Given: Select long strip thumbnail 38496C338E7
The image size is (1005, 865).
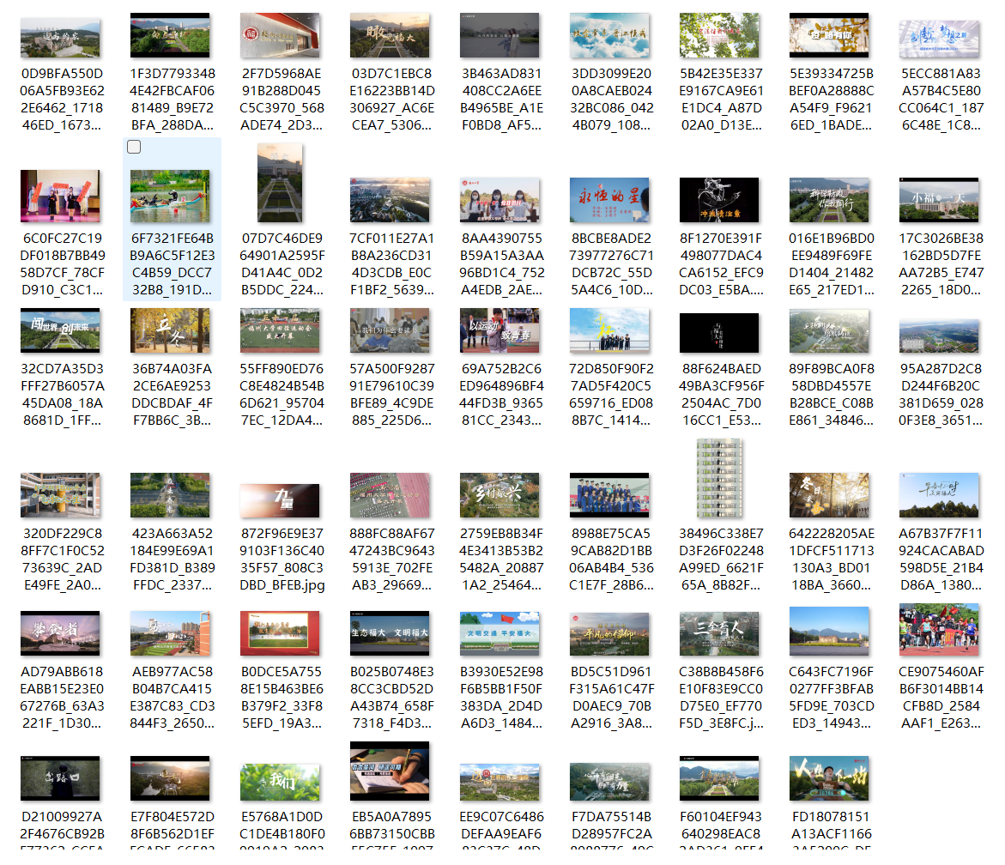Looking at the screenshot, I should 719,478.
